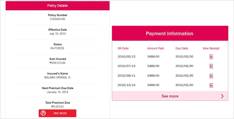Click effective date July 15, 2013

57,34
